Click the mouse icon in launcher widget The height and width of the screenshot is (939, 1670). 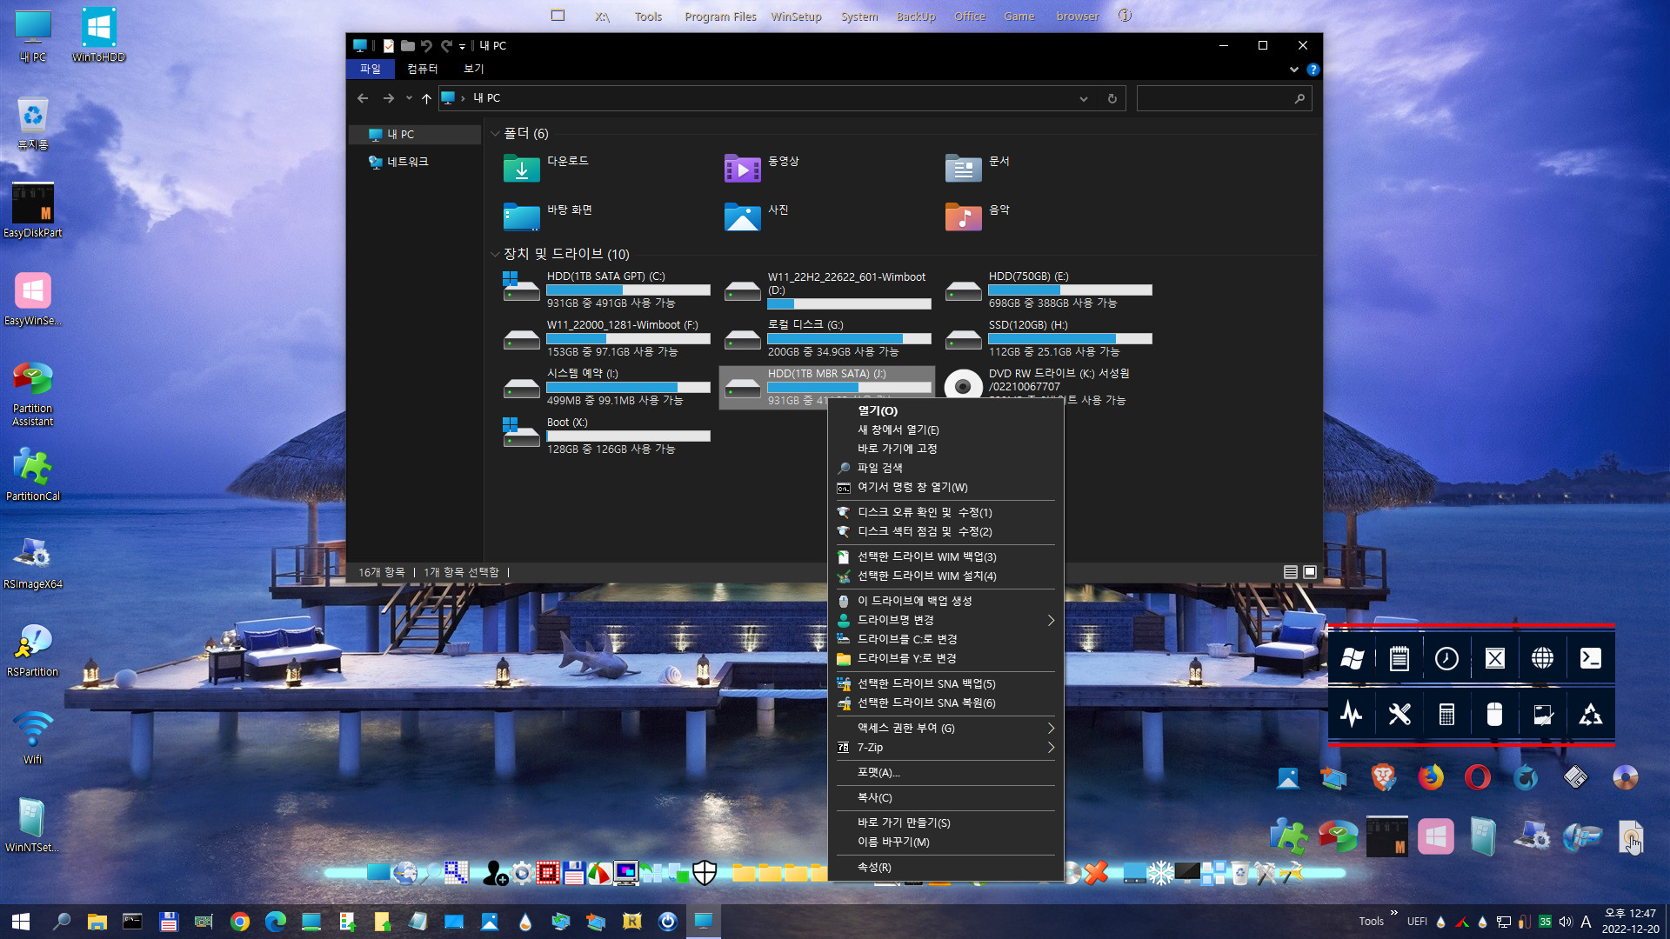point(1494,715)
